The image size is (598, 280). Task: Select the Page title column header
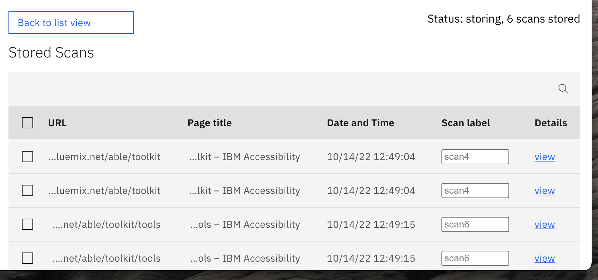(x=209, y=122)
